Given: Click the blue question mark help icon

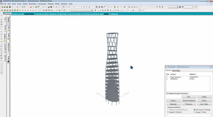Looking at the screenshot, I should coord(95,10).
